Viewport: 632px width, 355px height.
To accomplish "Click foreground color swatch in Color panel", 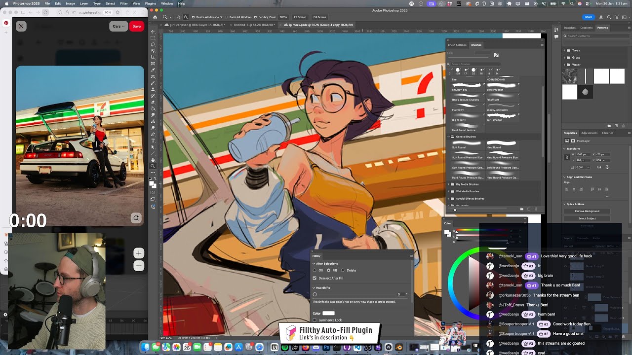I will pos(447,232).
